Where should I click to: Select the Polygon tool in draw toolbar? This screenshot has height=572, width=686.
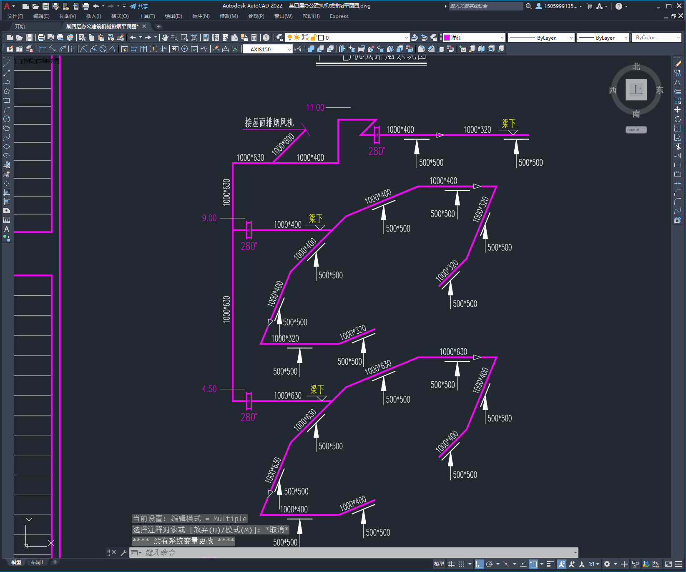click(7, 91)
